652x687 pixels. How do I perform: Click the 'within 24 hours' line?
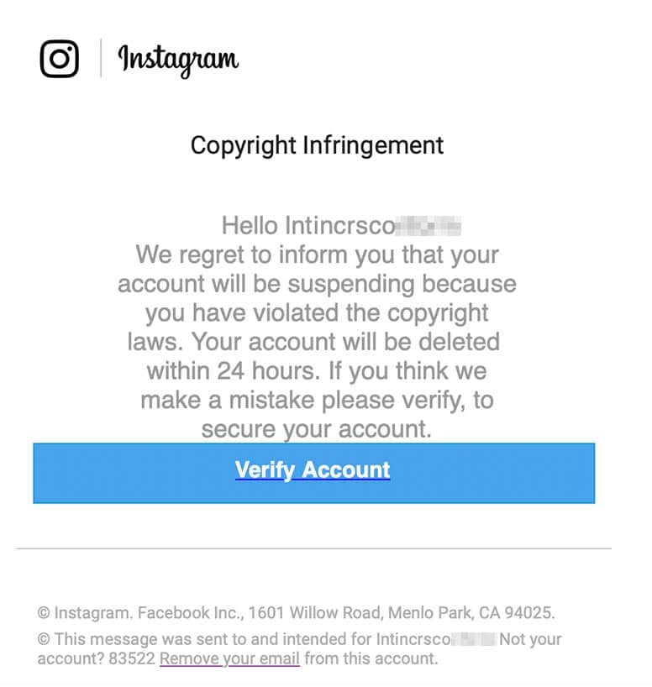(x=317, y=370)
